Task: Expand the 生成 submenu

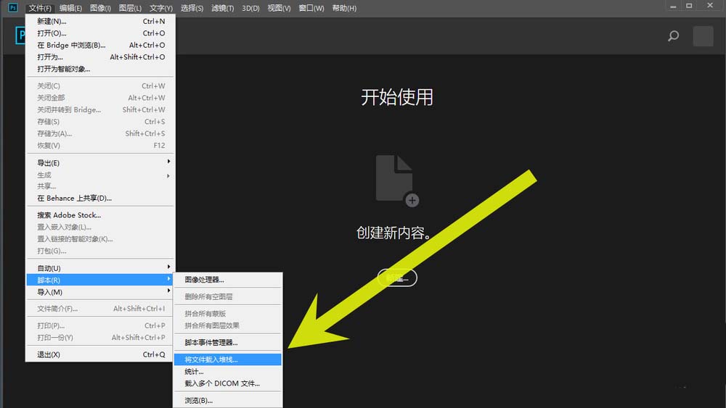Action: coord(100,175)
